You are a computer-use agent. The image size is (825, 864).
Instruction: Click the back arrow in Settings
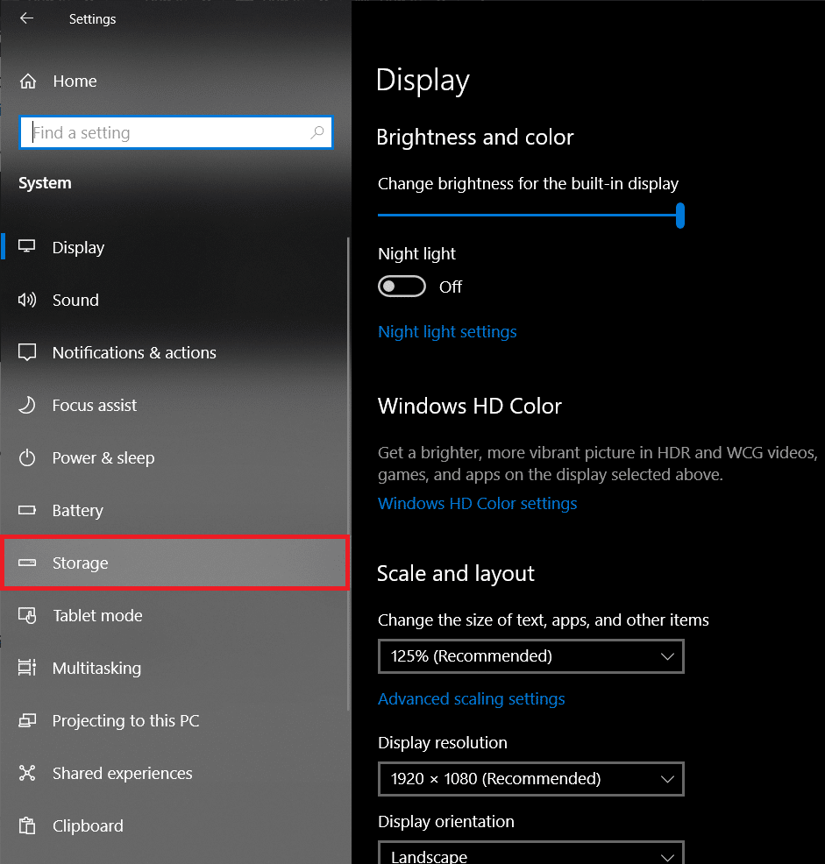[x=27, y=18]
